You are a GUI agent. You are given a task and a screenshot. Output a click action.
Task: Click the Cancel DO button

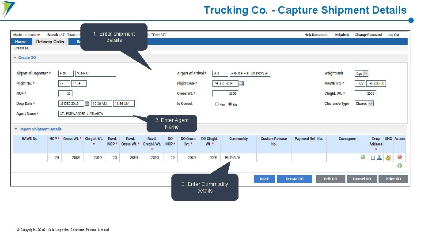(362, 179)
